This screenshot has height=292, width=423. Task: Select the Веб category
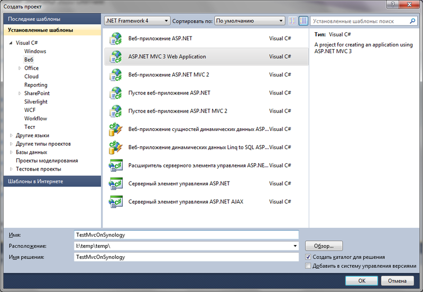coord(29,60)
